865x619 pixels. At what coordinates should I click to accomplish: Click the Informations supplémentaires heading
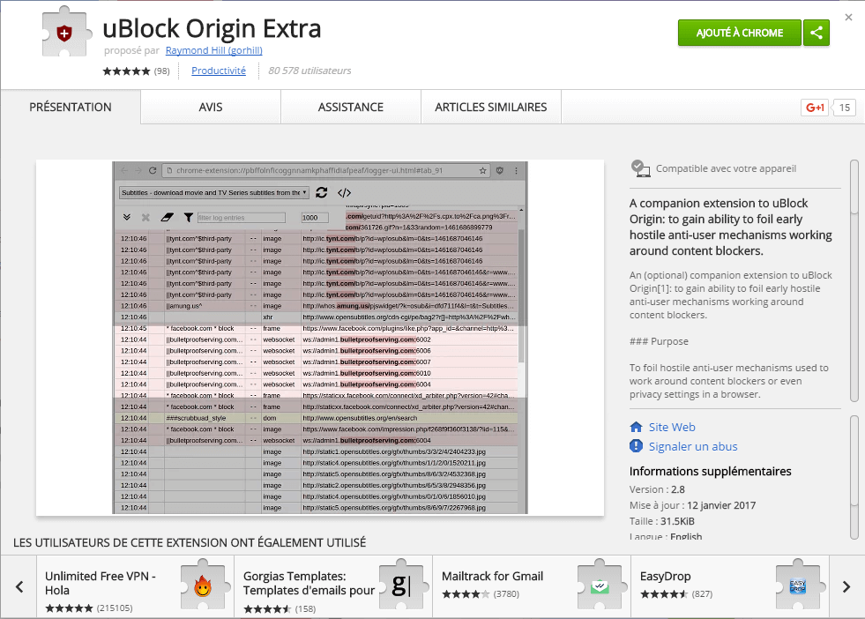pyautogui.click(x=711, y=471)
